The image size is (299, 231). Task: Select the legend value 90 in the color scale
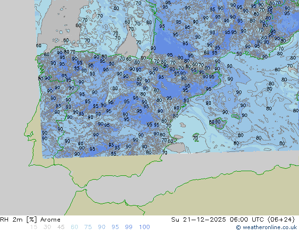pos(101,227)
